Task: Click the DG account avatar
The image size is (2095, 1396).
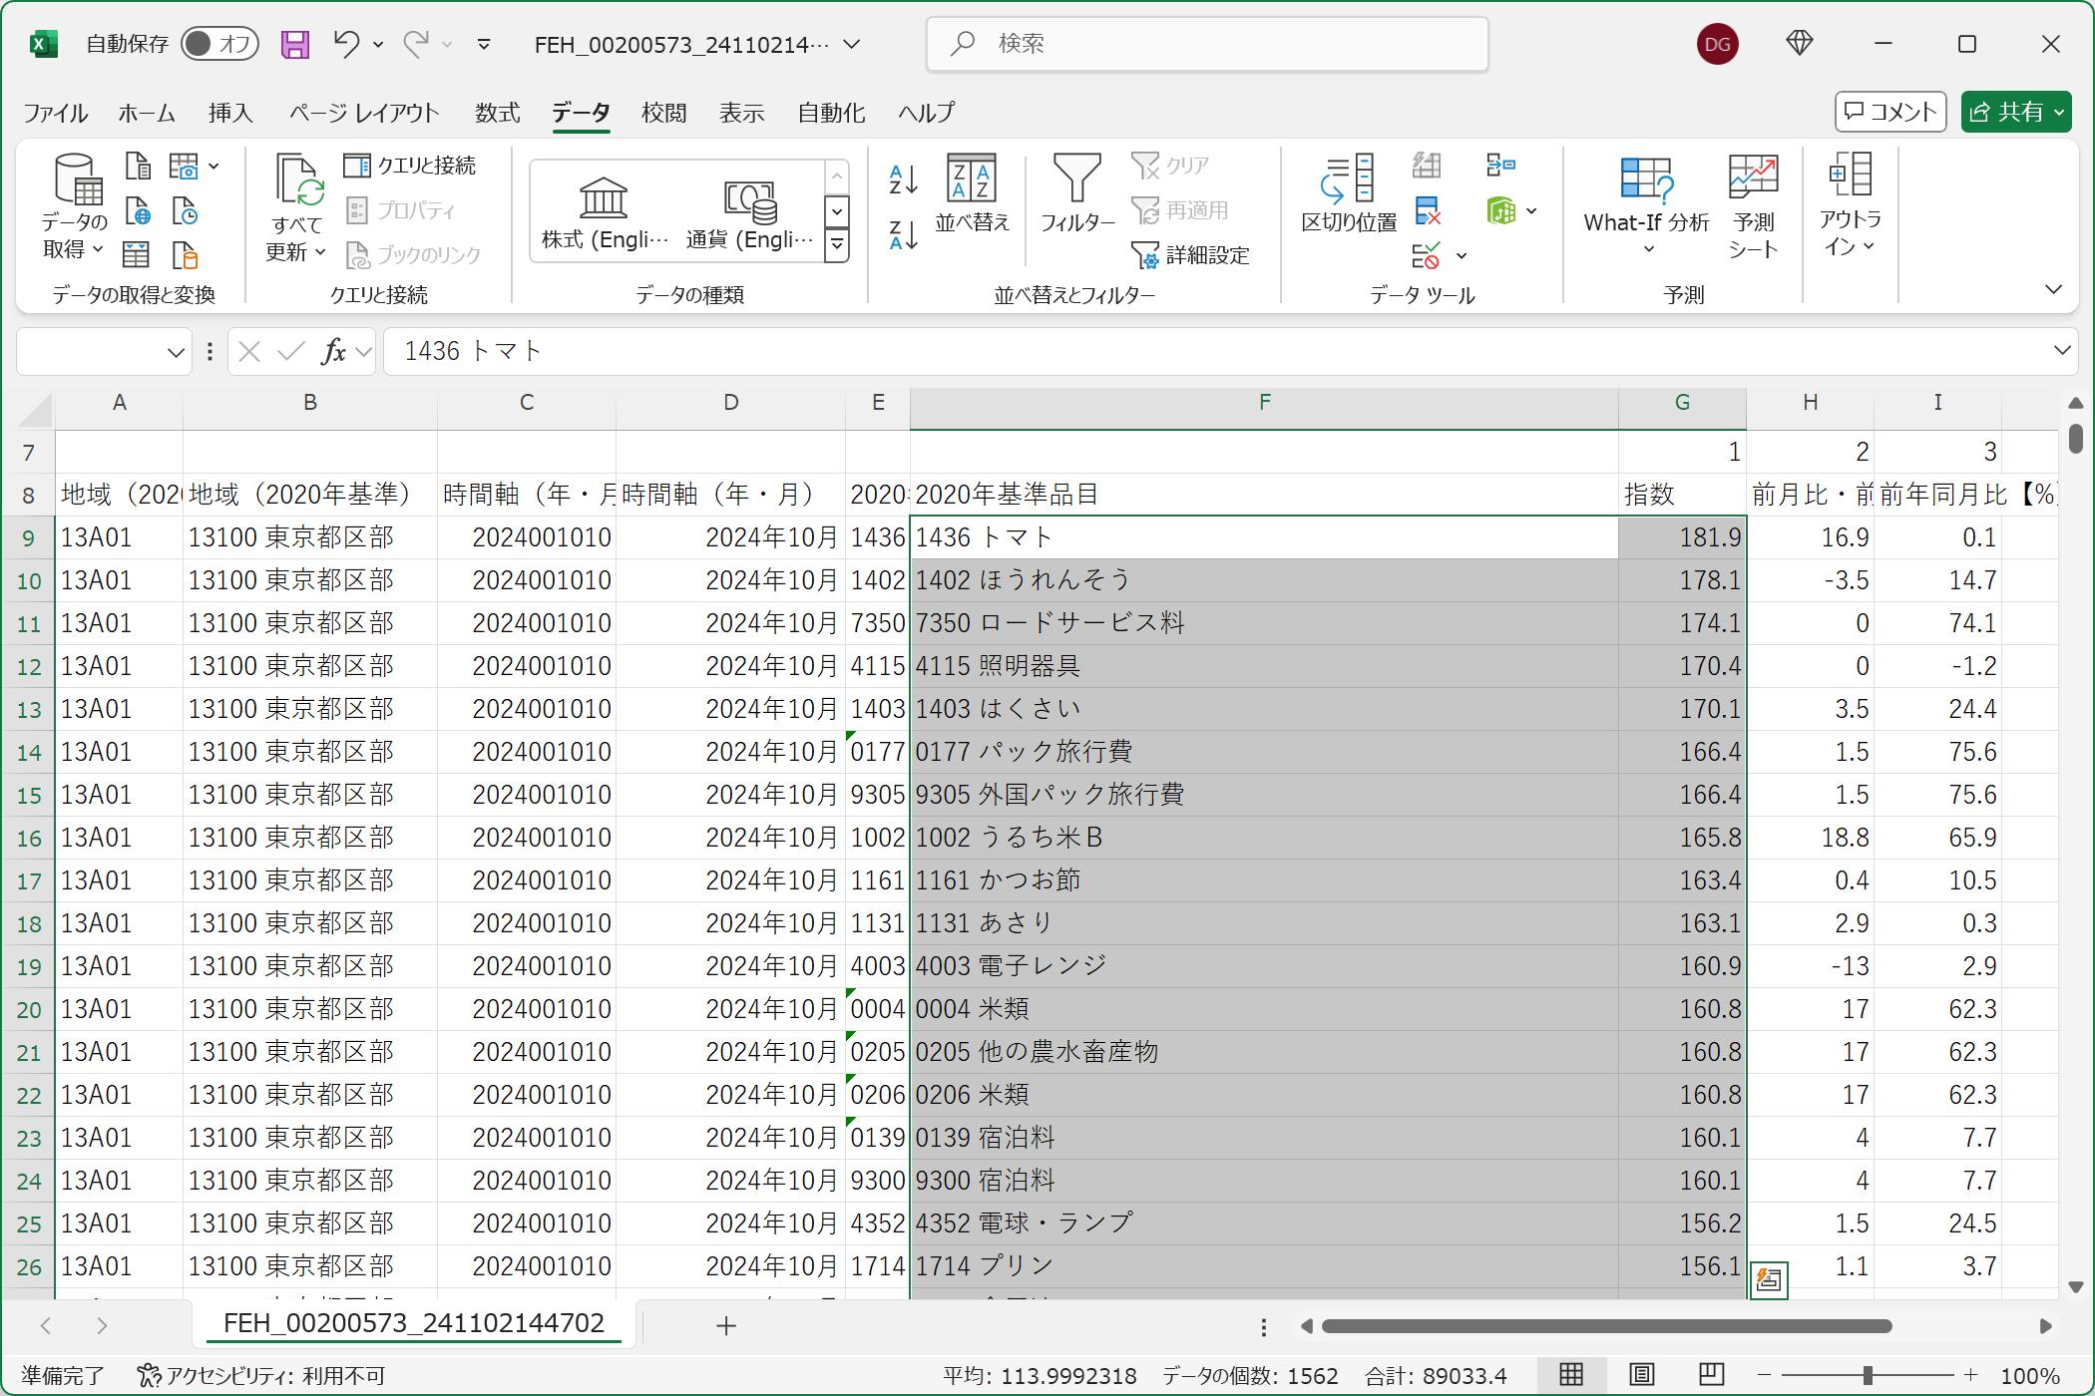Action: click(1717, 44)
